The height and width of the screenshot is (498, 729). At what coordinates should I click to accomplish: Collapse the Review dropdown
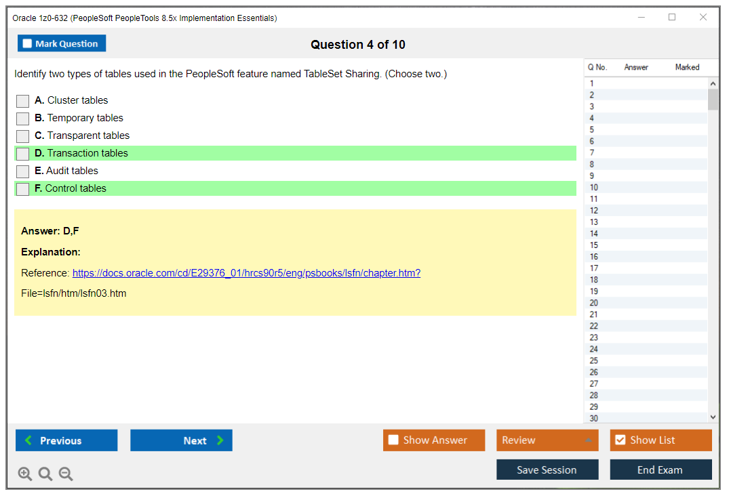click(x=589, y=440)
